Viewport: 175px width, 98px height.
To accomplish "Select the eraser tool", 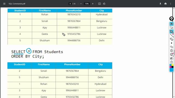I will click(x=171, y=39).
